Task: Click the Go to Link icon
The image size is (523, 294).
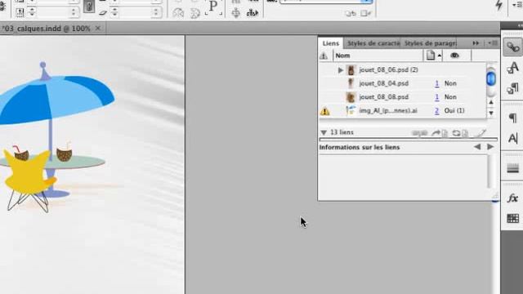Action: [x=440, y=133]
